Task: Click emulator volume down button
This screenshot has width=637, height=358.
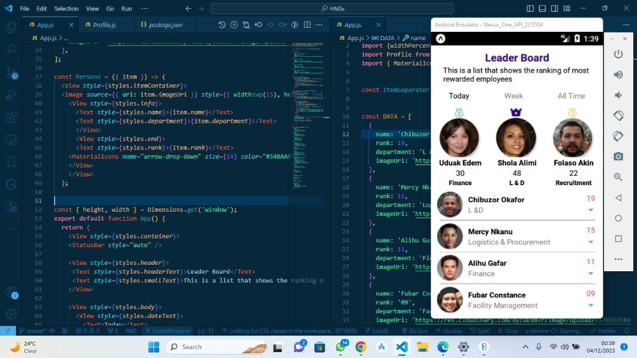Action: tap(618, 95)
